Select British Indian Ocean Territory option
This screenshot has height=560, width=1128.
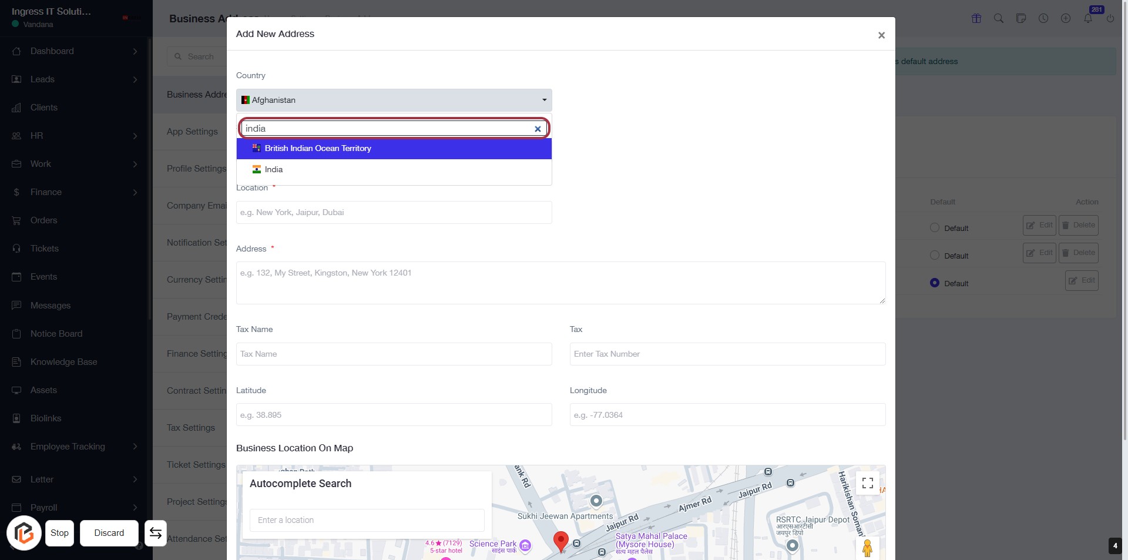click(318, 148)
